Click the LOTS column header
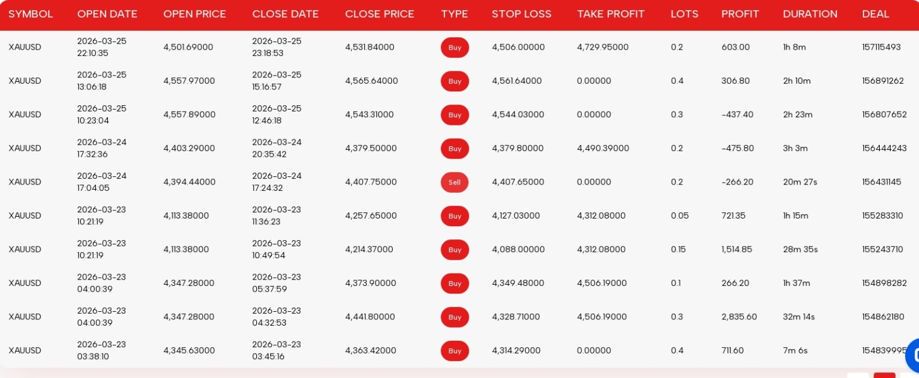This screenshot has height=378, width=919. coord(684,14)
